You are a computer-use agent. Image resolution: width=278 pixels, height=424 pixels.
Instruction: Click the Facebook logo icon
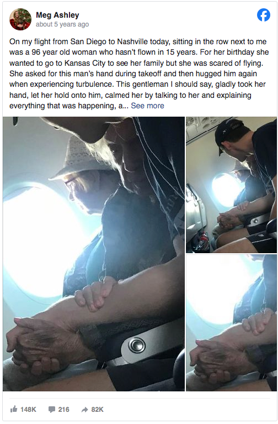click(264, 15)
